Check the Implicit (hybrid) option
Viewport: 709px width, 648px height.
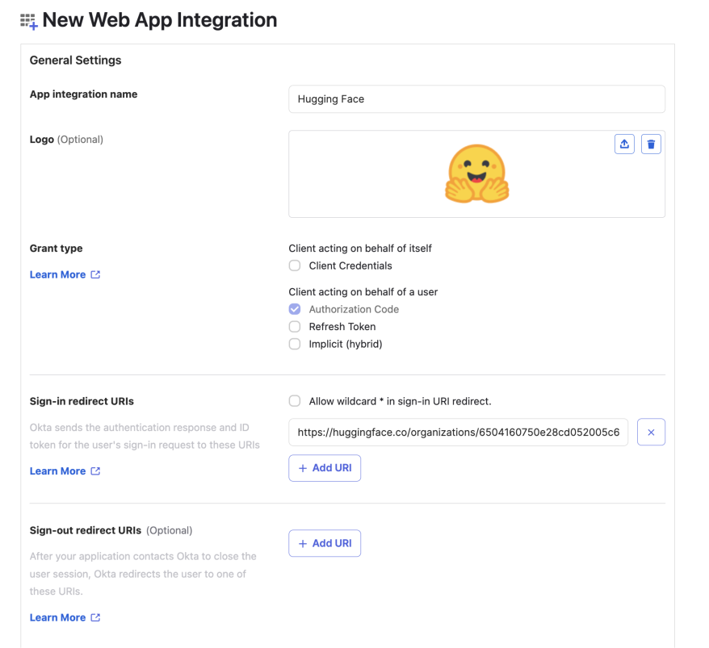coord(295,344)
